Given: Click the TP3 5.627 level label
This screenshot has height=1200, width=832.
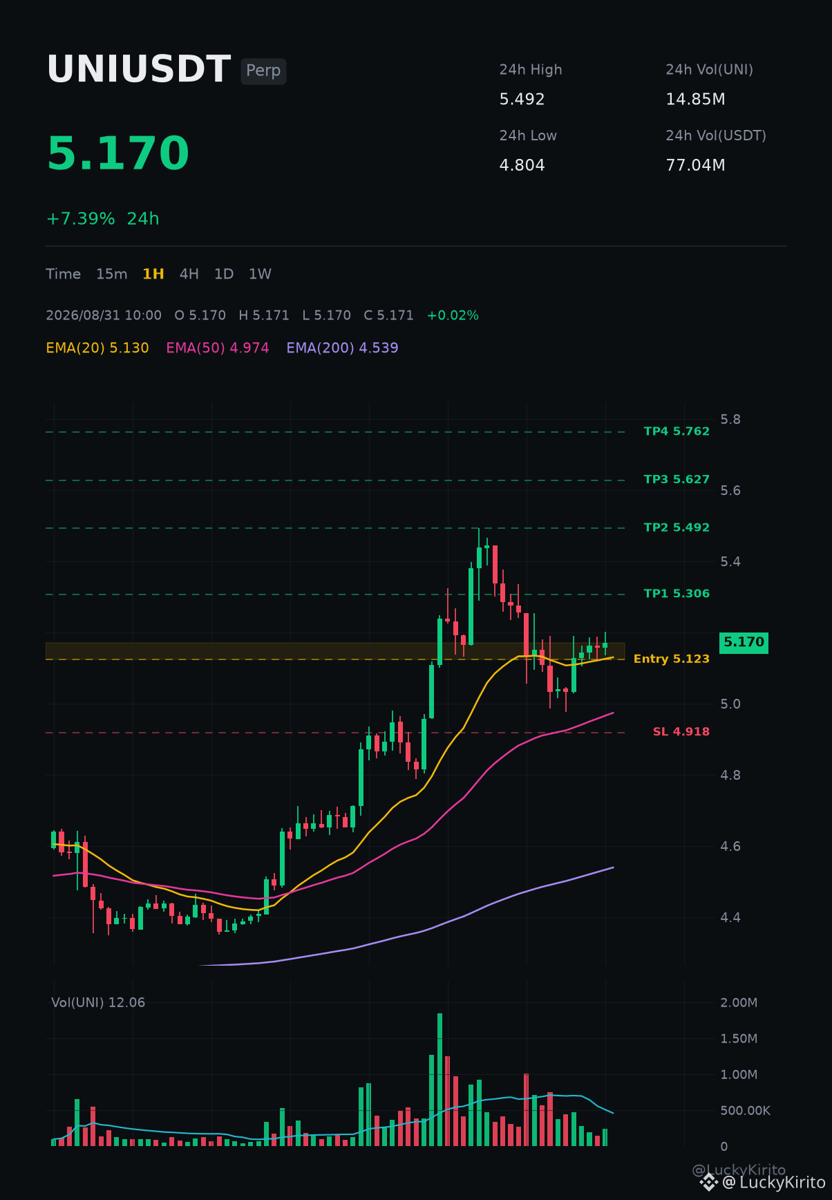Looking at the screenshot, I should point(677,480).
